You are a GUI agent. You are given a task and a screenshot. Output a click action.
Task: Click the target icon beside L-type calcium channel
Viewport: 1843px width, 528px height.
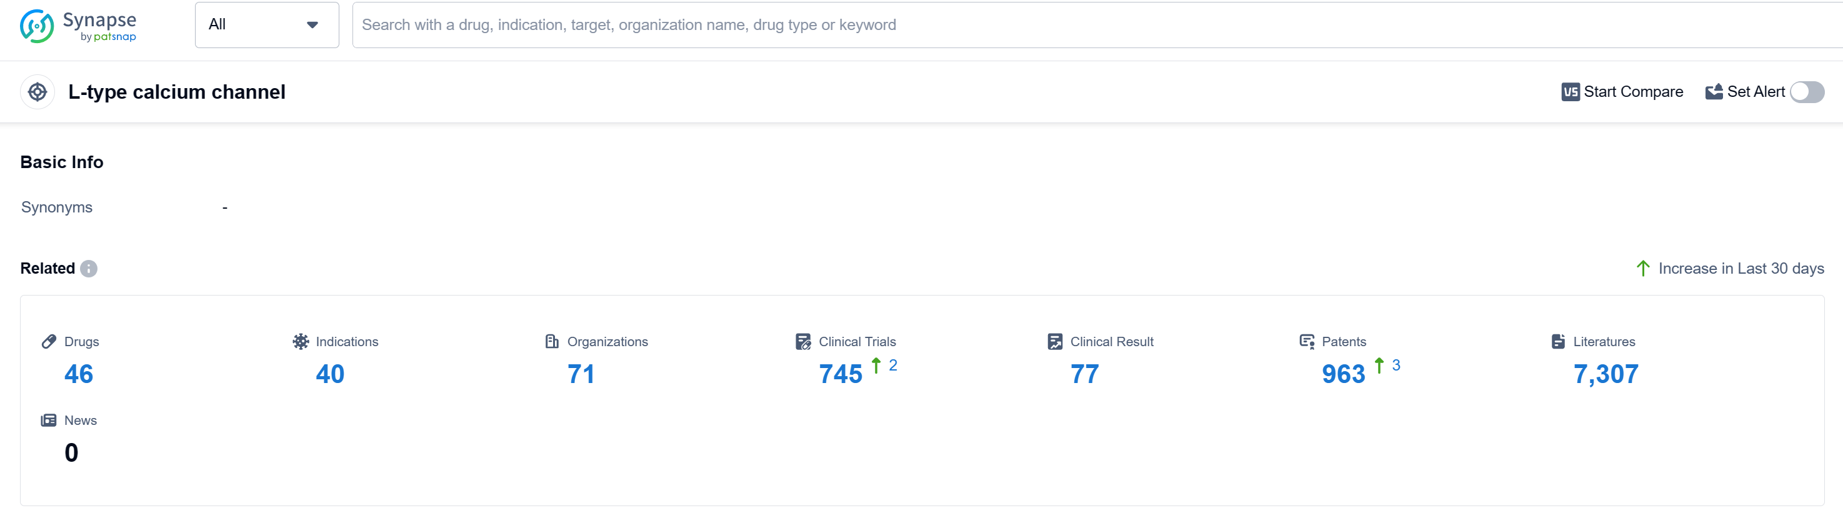[38, 92]
